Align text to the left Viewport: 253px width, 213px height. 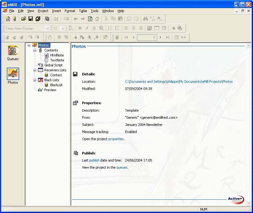pyautogui.click(x=126, y=28)
